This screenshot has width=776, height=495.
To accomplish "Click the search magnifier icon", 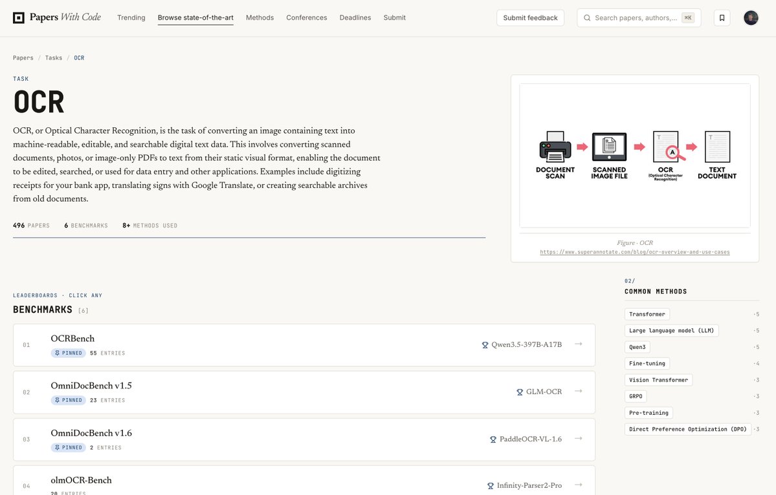I will pos(587,18).
